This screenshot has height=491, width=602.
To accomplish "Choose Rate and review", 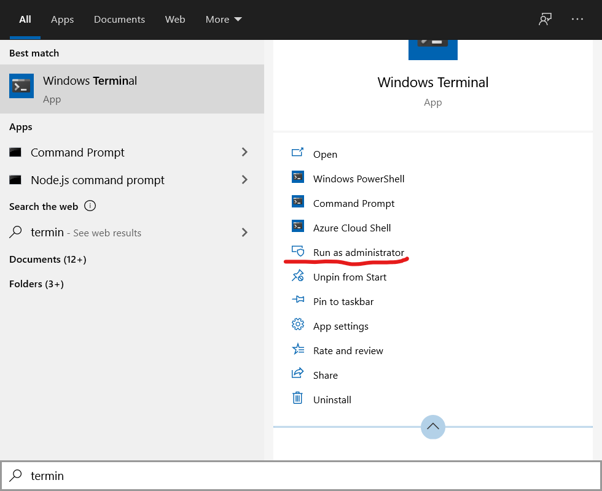I will click(348, 350).
